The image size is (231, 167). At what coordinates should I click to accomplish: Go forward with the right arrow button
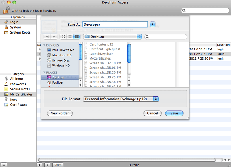coord(54,37)
